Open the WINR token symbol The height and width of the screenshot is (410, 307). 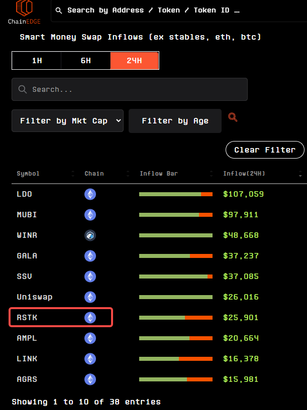pyautogui.click(x=27, y=235)
